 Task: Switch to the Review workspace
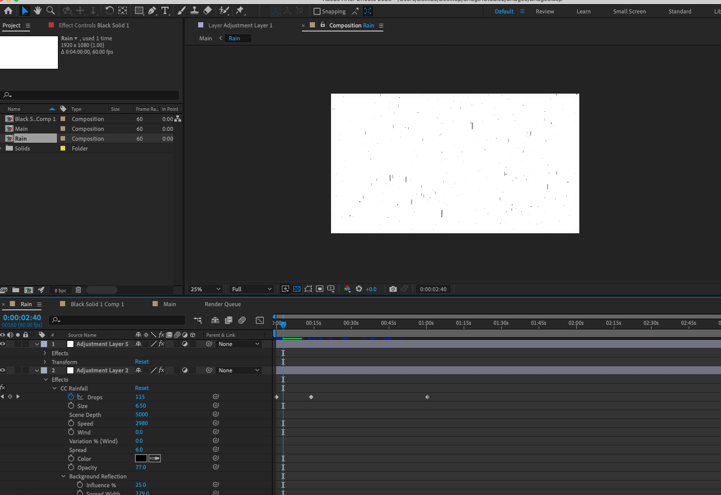click(x=545, y=11)
